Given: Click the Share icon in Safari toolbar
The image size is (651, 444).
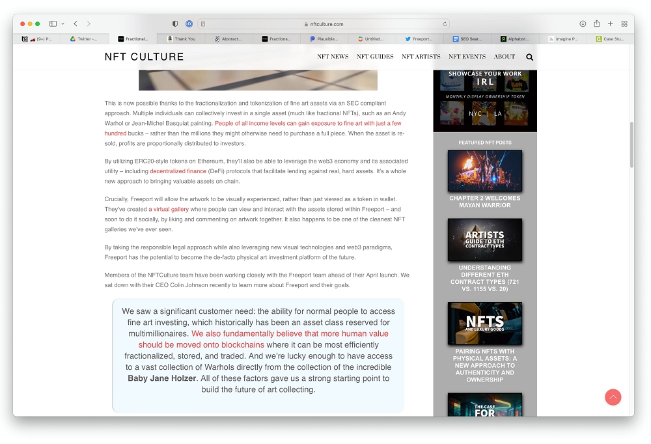Looking at the screenshot, I should point(596,24).
